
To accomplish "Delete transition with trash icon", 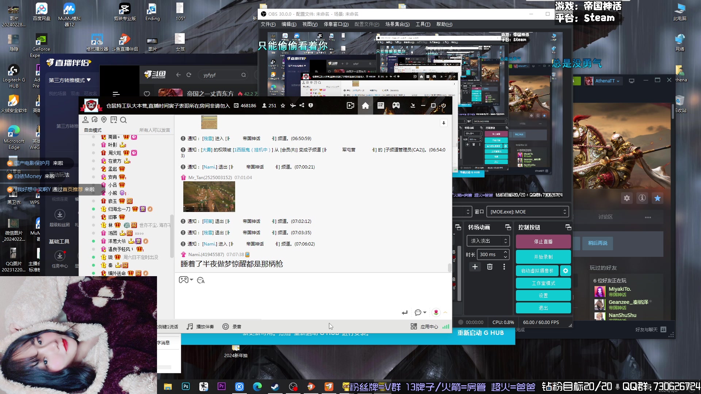I will coord(490,267).
